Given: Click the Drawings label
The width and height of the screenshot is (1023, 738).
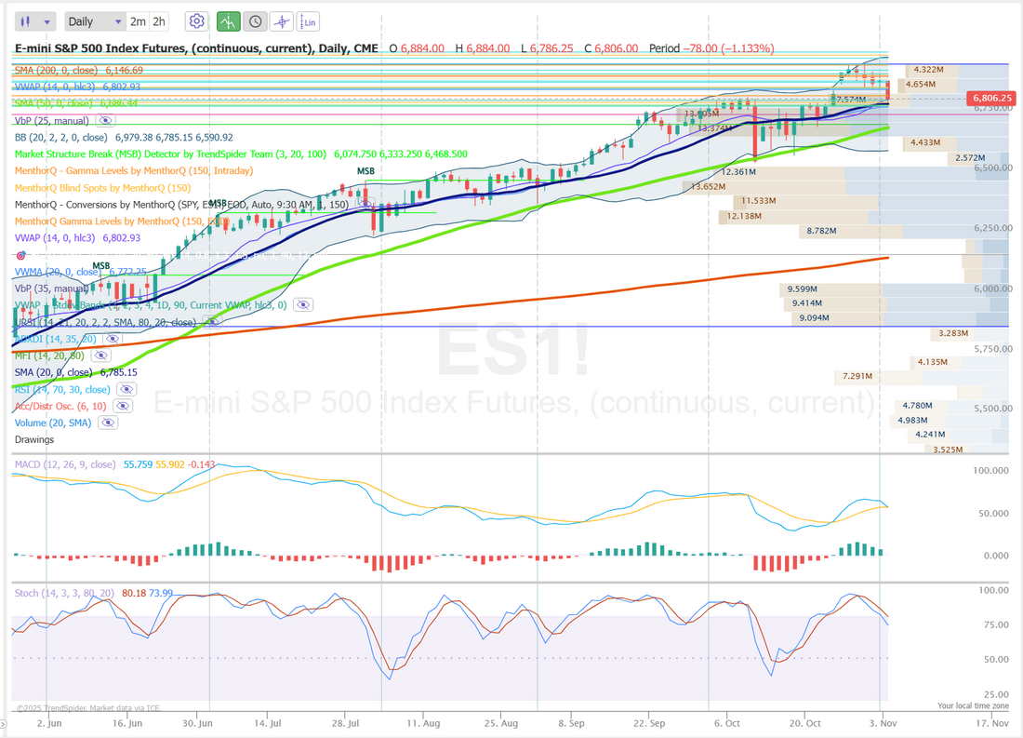Looking at the screenshot, I should 34,439.
